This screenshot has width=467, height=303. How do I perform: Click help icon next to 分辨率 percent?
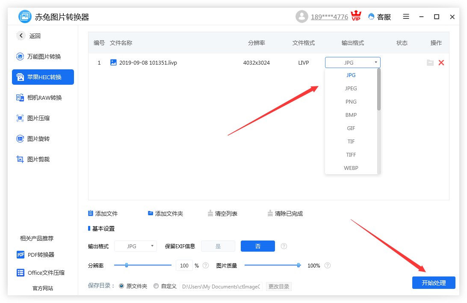click(x=206, y=265)
